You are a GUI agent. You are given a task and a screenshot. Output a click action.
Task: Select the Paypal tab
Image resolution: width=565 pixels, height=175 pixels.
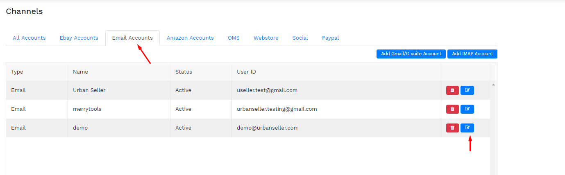pos(331,38)
